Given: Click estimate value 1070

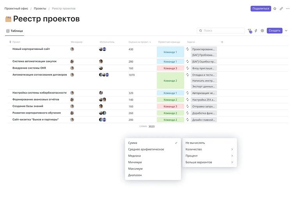Looking at the screenshot, I should point(131,75).
